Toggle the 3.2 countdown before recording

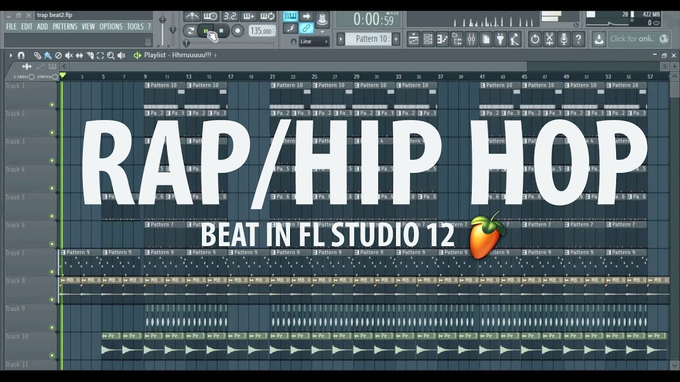(229, 16)
